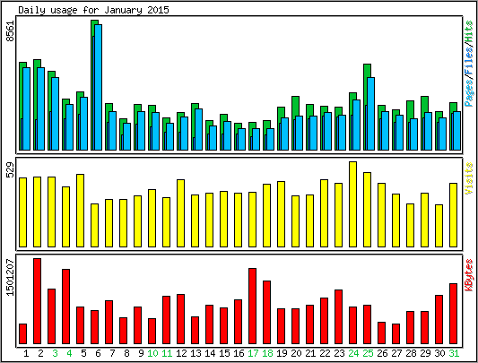Select day label 9 on x-axis
This screenshot has width=478, height=363.
click(x=141, y=353)
